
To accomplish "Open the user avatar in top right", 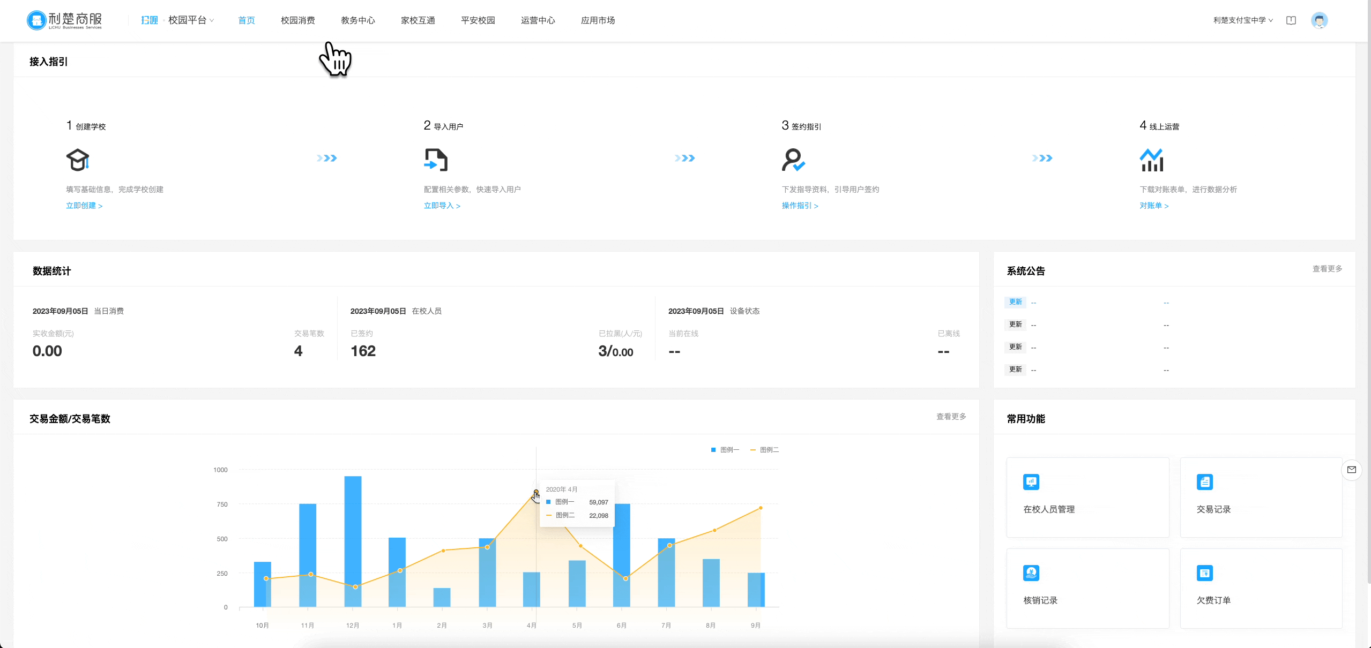I will pos(1319,20).
